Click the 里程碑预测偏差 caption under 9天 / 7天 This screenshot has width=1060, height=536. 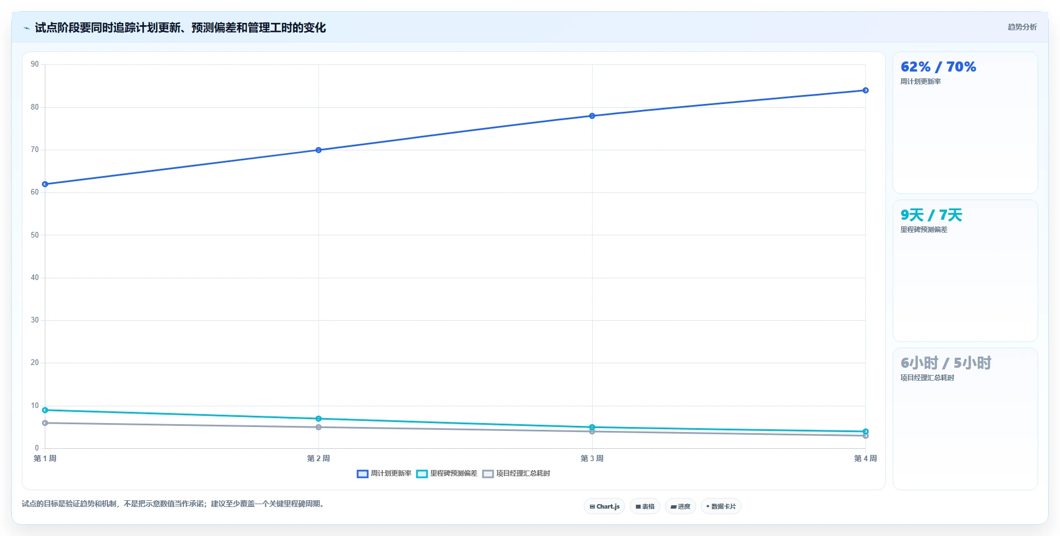(924, 230)
